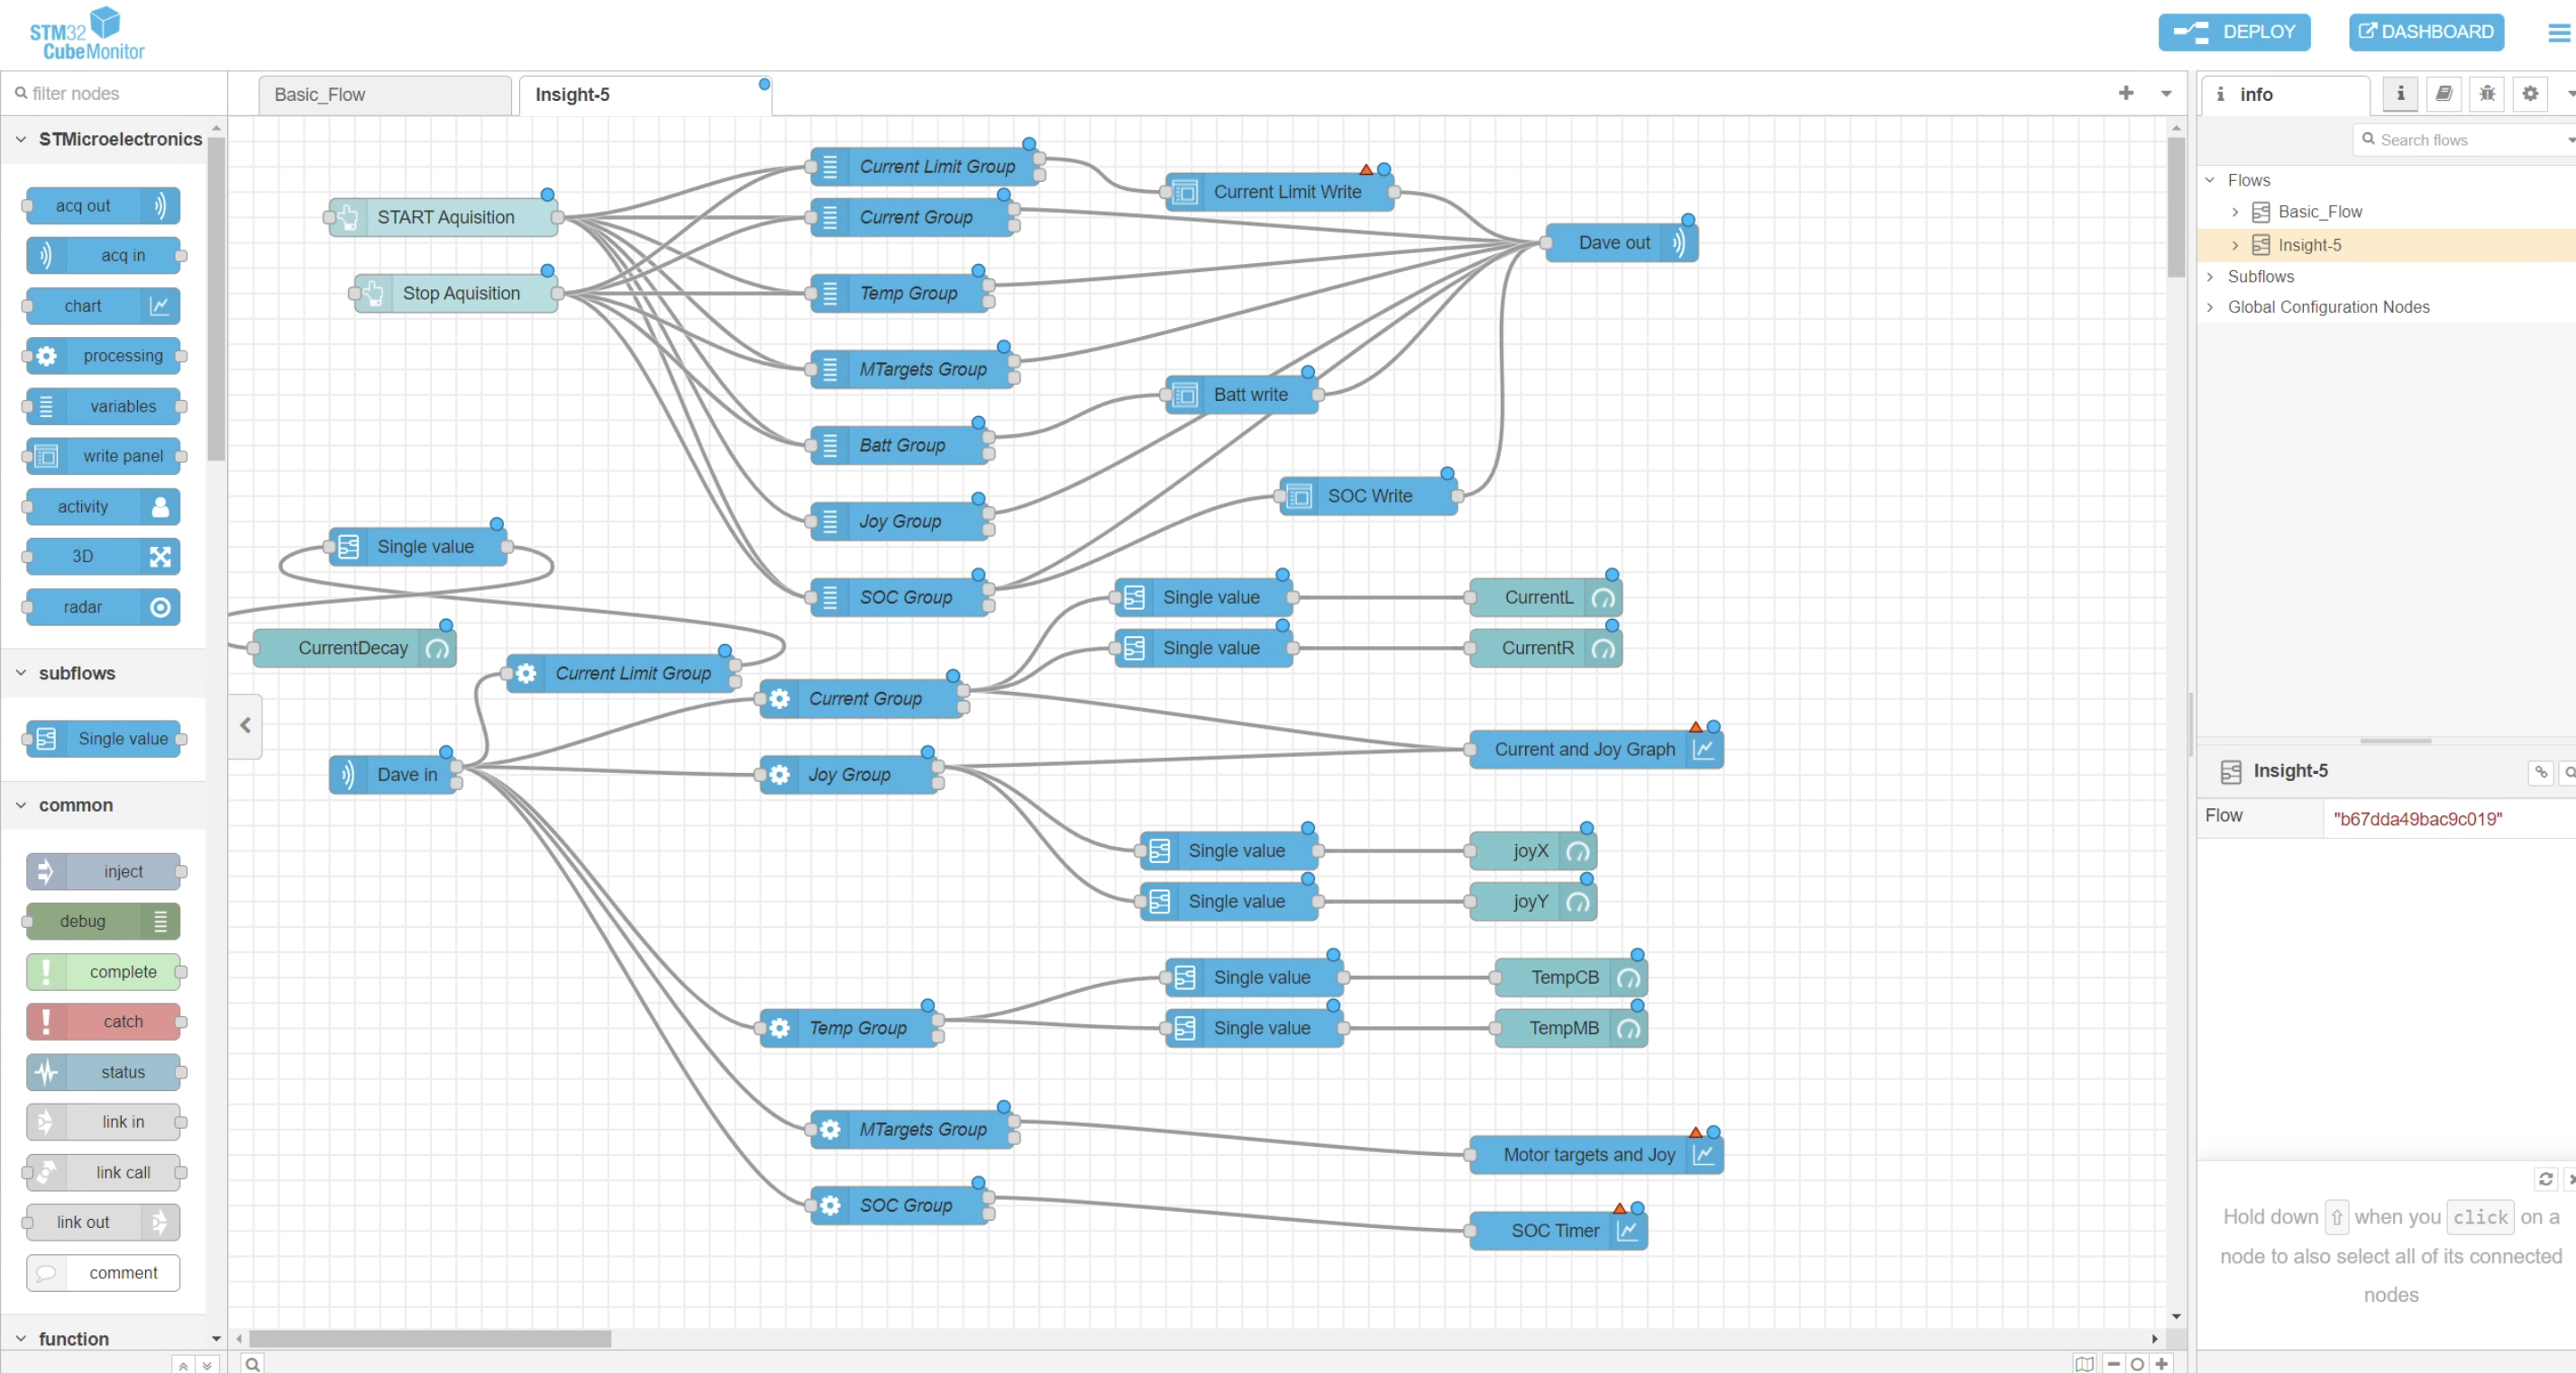Select the activity palette node
The width and height of the screenshot is (2576, 1373).
click(103, 506)
